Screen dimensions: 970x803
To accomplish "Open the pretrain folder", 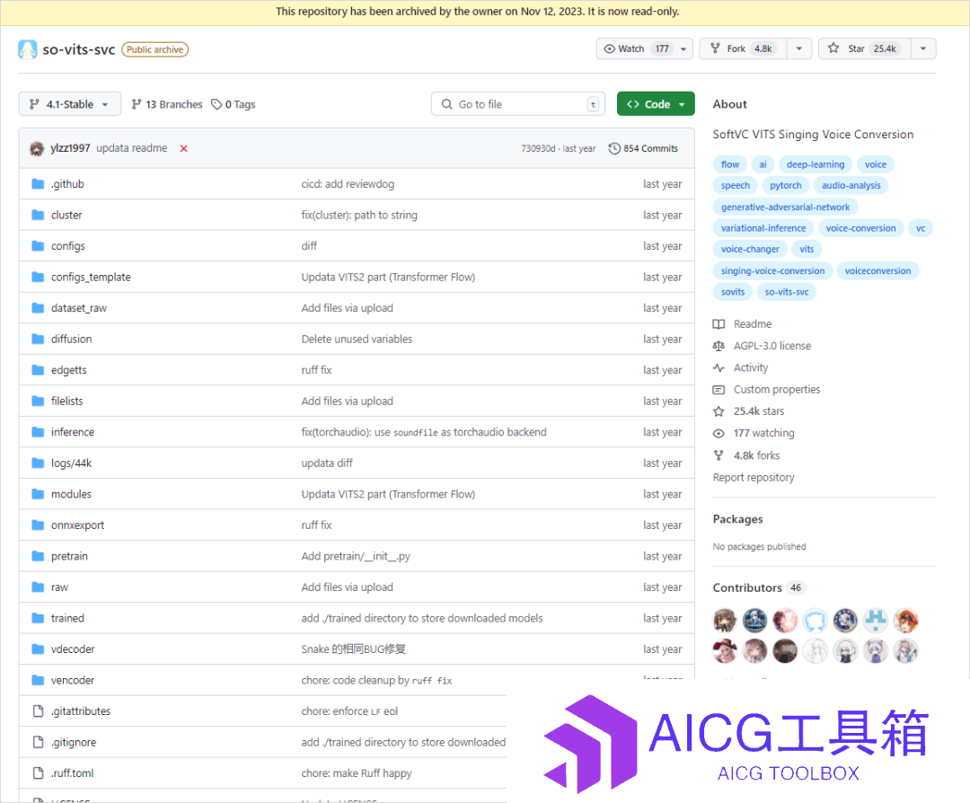I will click(x=69, y=556).
